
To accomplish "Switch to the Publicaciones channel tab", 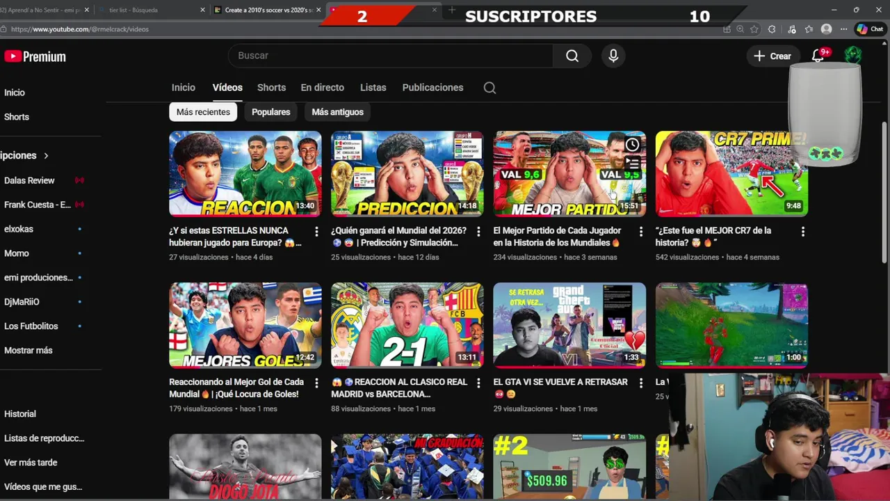I will pyautogui.click(x=432, y=88).
